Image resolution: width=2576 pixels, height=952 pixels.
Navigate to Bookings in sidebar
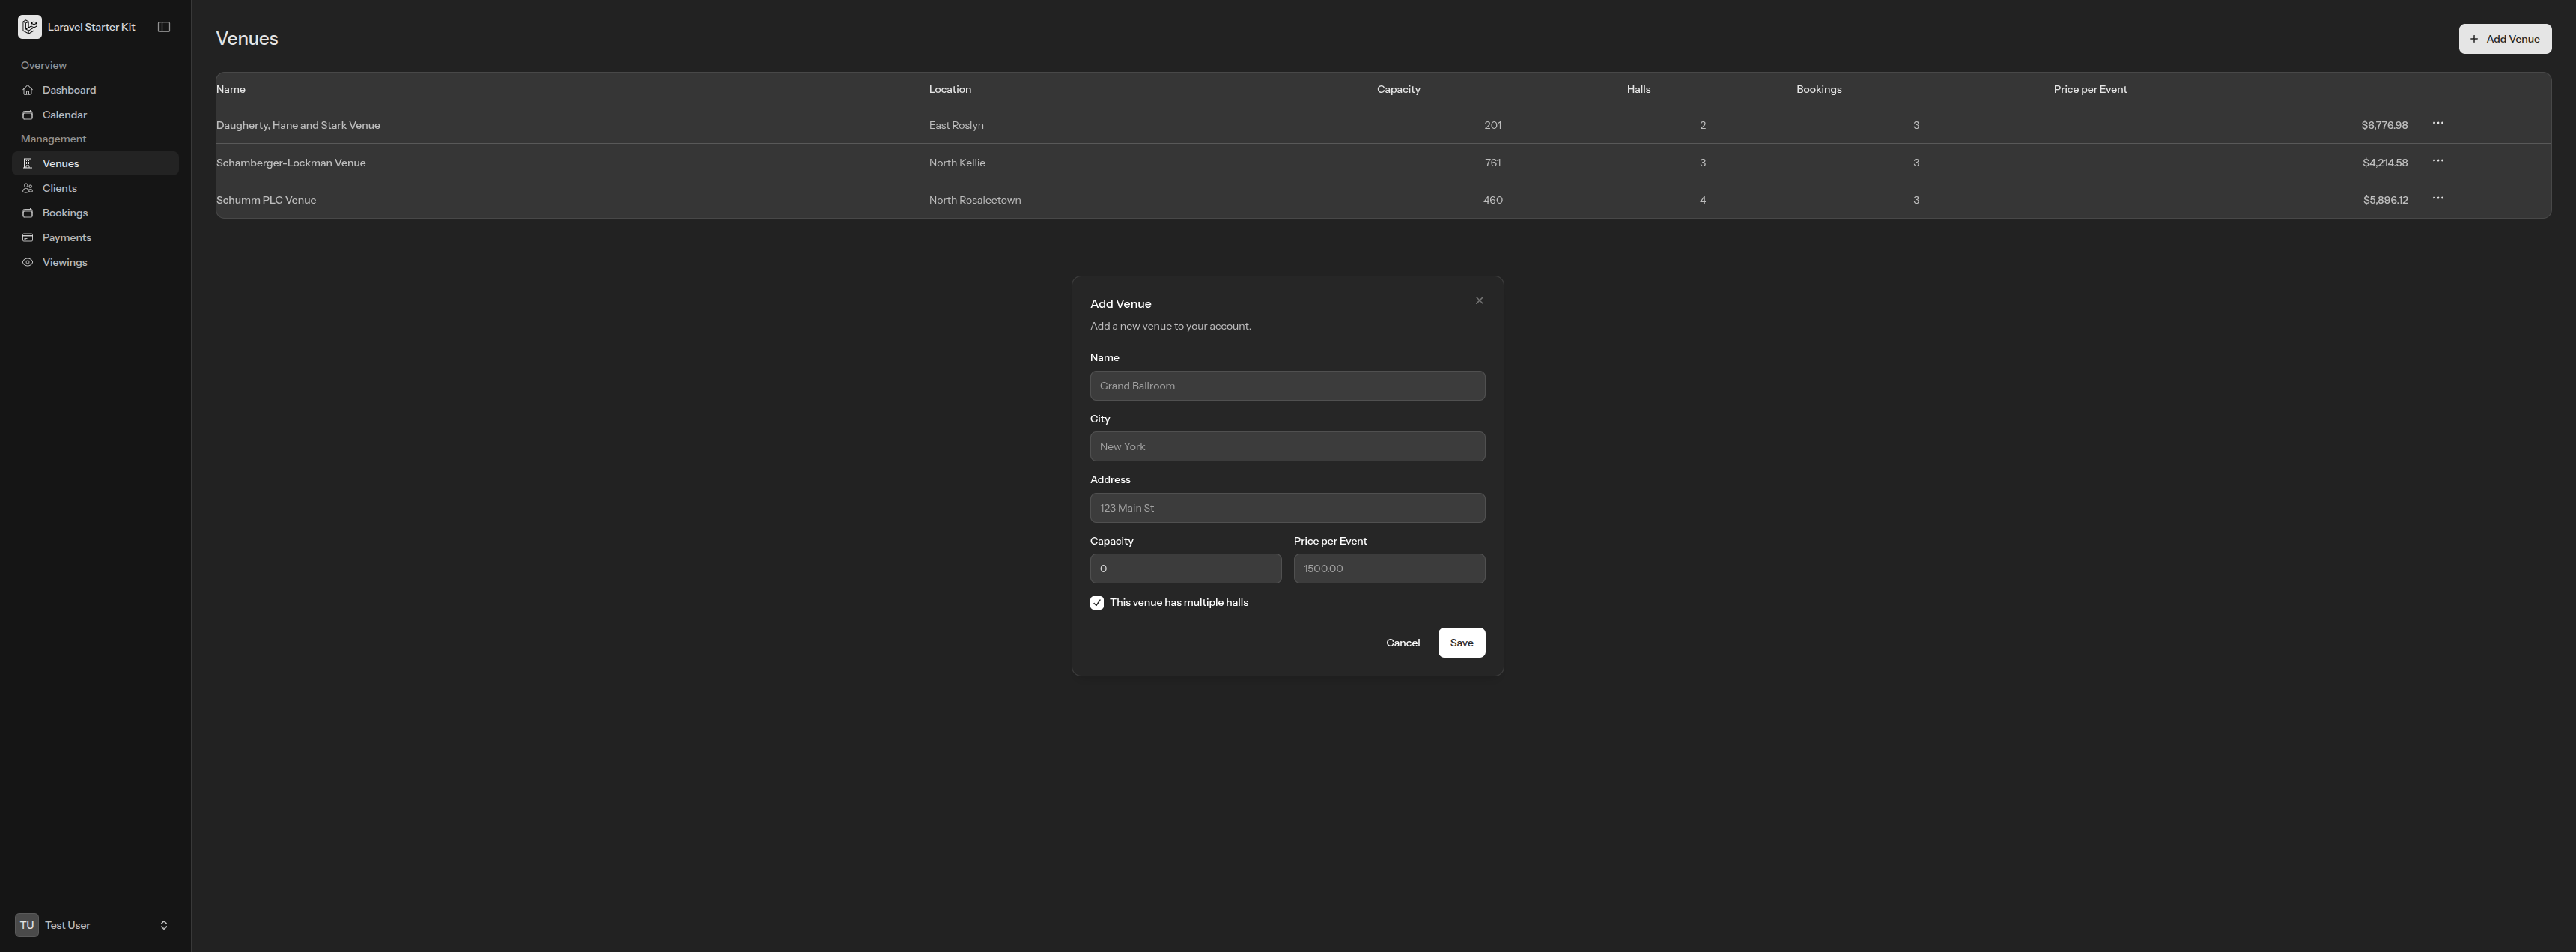coord(64,213)
